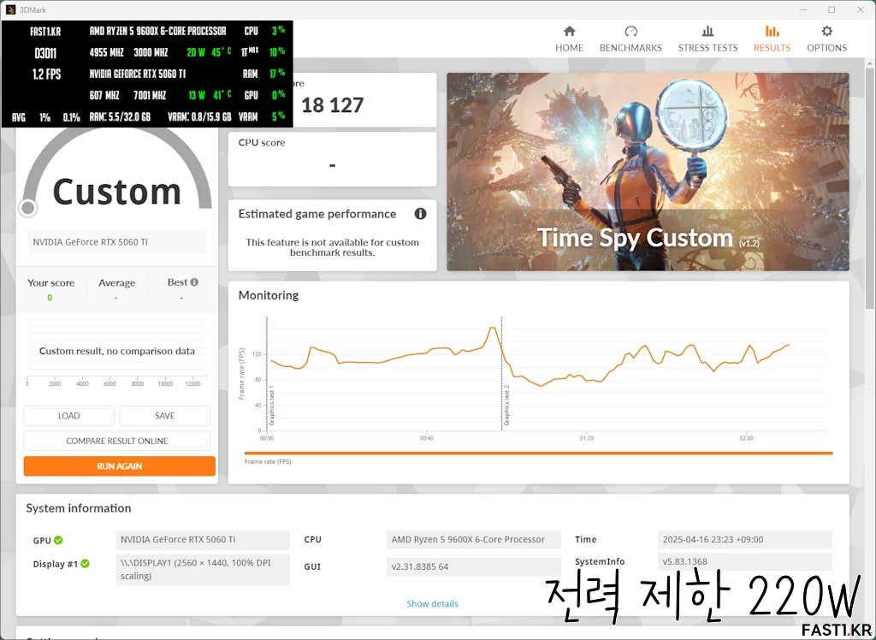Open the HOME tab
The height and width of the screenshot is (640, 876).
pos(569,39)
